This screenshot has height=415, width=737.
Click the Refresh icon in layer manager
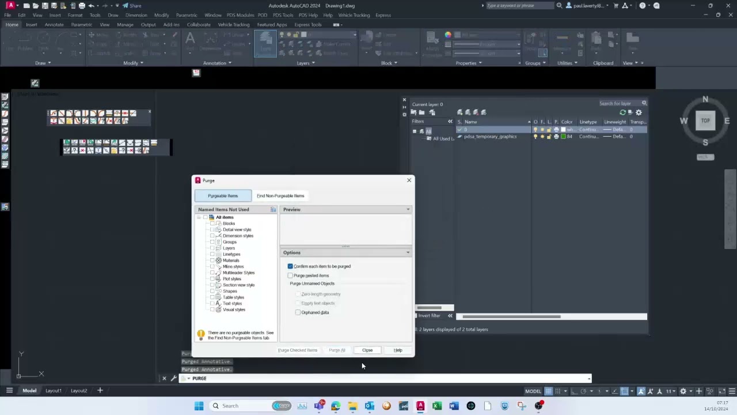click(x=622, y=112)
